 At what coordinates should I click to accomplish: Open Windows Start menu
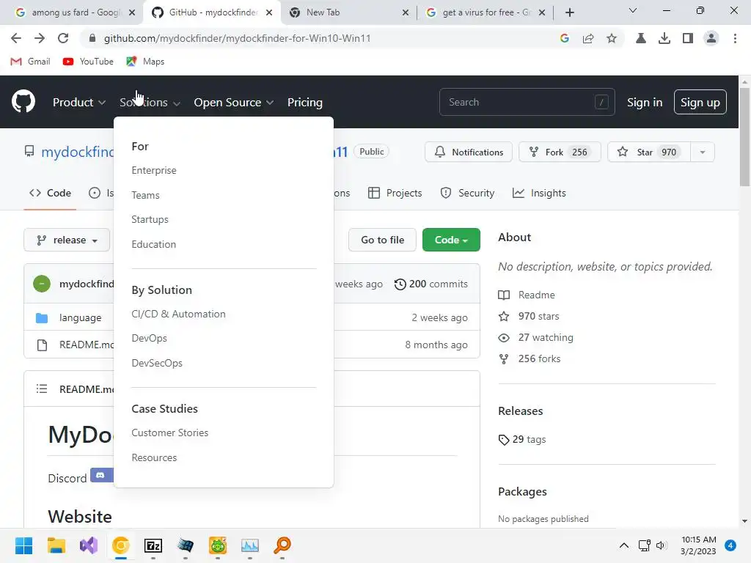point(23,545)
